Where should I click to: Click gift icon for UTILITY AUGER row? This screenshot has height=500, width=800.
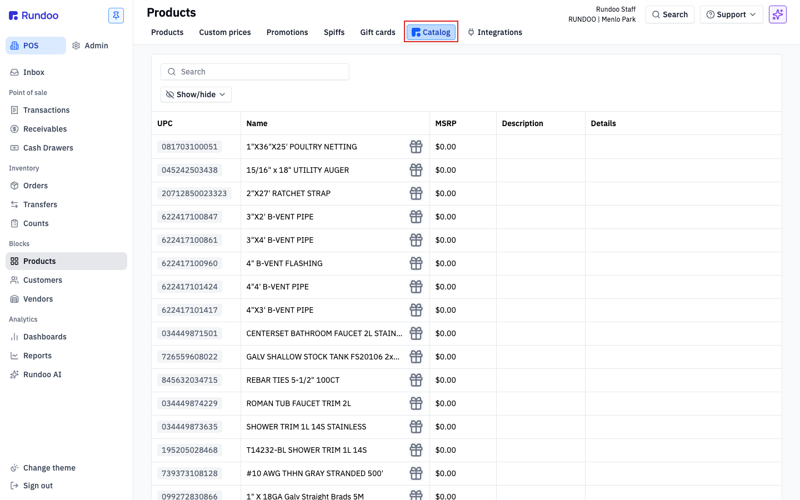[x=416, y=170]
